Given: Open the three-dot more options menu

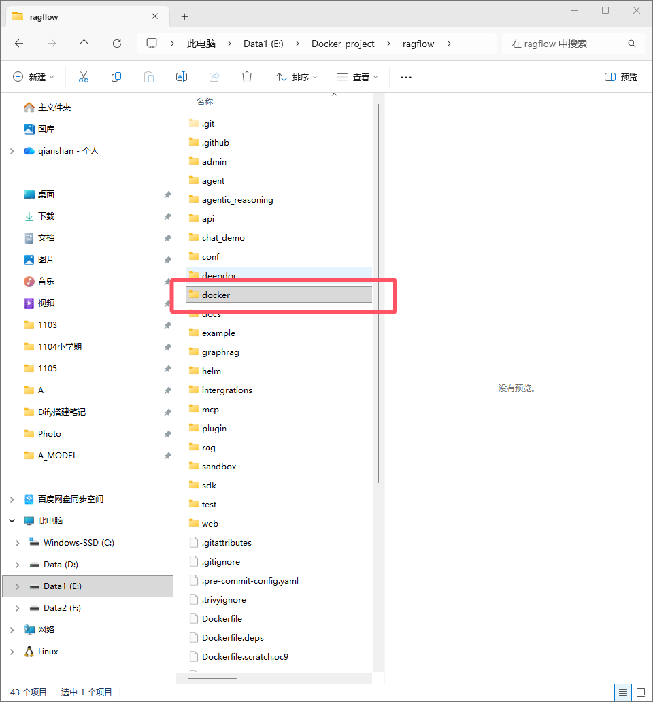Looking at the screenshot, I should click(406, 78).
